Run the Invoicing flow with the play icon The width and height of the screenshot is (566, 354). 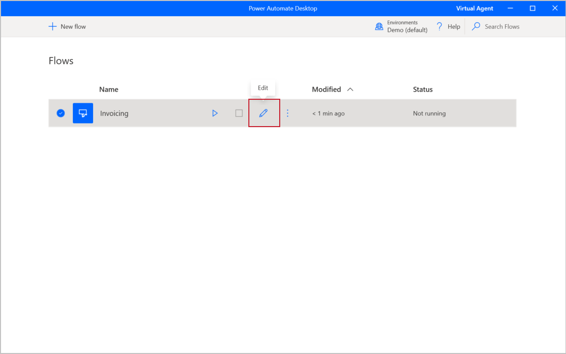point(214,113)
